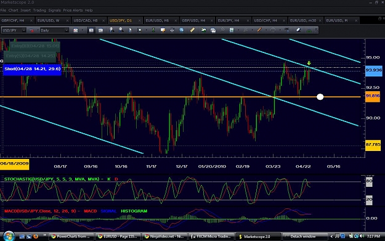385x241 pixels.
Task: Click the square dot marker icon
Action: coord(139,30)
